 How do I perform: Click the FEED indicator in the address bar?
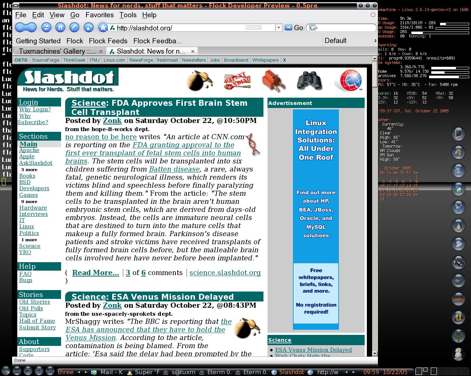tap(254, 28)
